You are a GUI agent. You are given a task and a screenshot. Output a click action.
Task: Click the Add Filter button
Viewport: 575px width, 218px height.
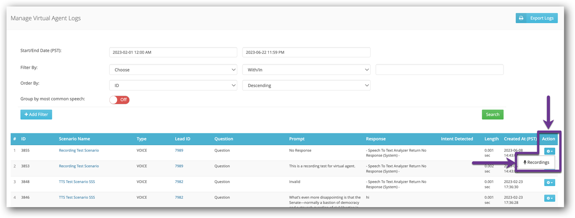(36, 114)
